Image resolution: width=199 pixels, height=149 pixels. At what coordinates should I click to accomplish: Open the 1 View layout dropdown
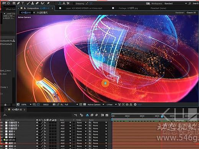111,105
